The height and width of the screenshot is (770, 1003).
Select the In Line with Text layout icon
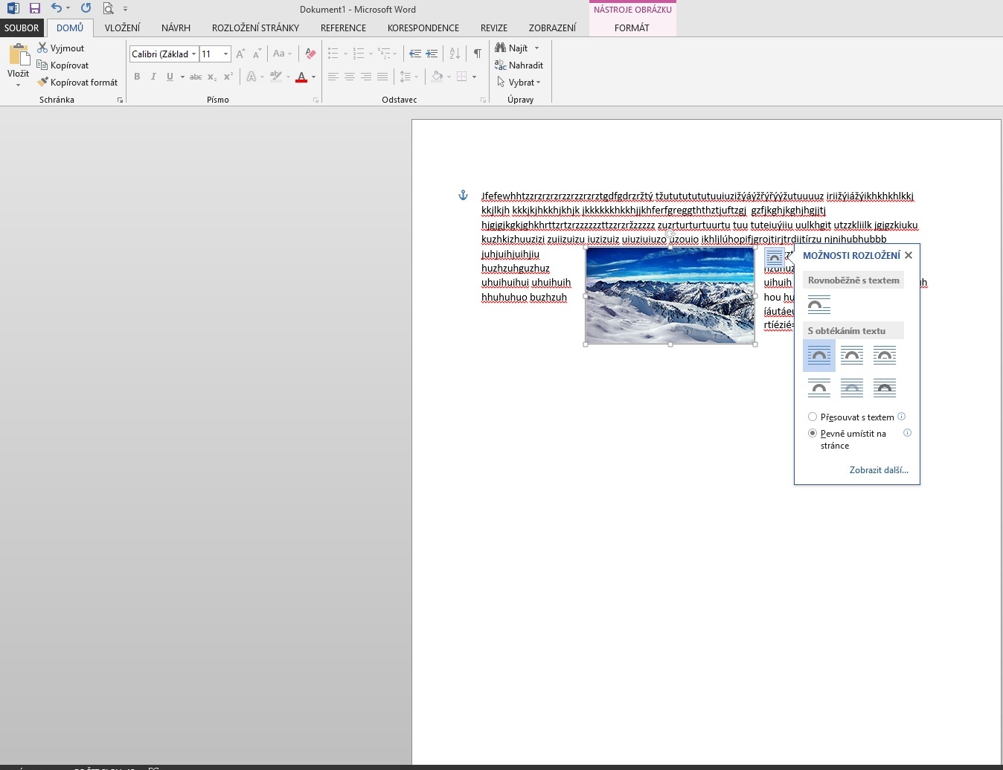[818, 305]
